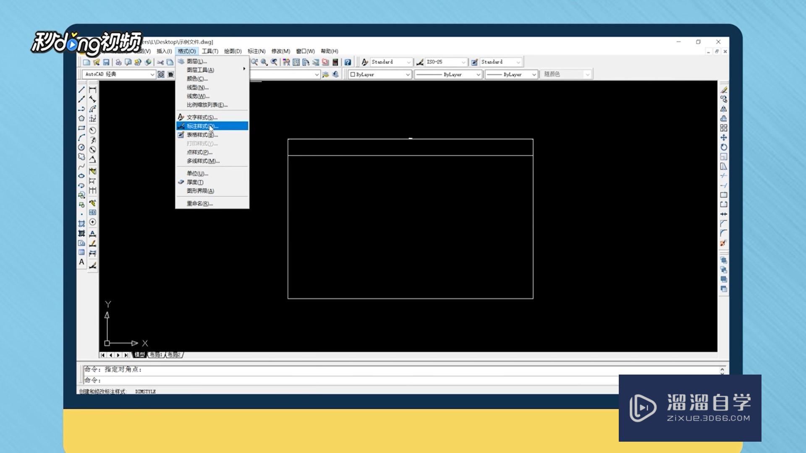Select the Rotate tool

point(724,147)
